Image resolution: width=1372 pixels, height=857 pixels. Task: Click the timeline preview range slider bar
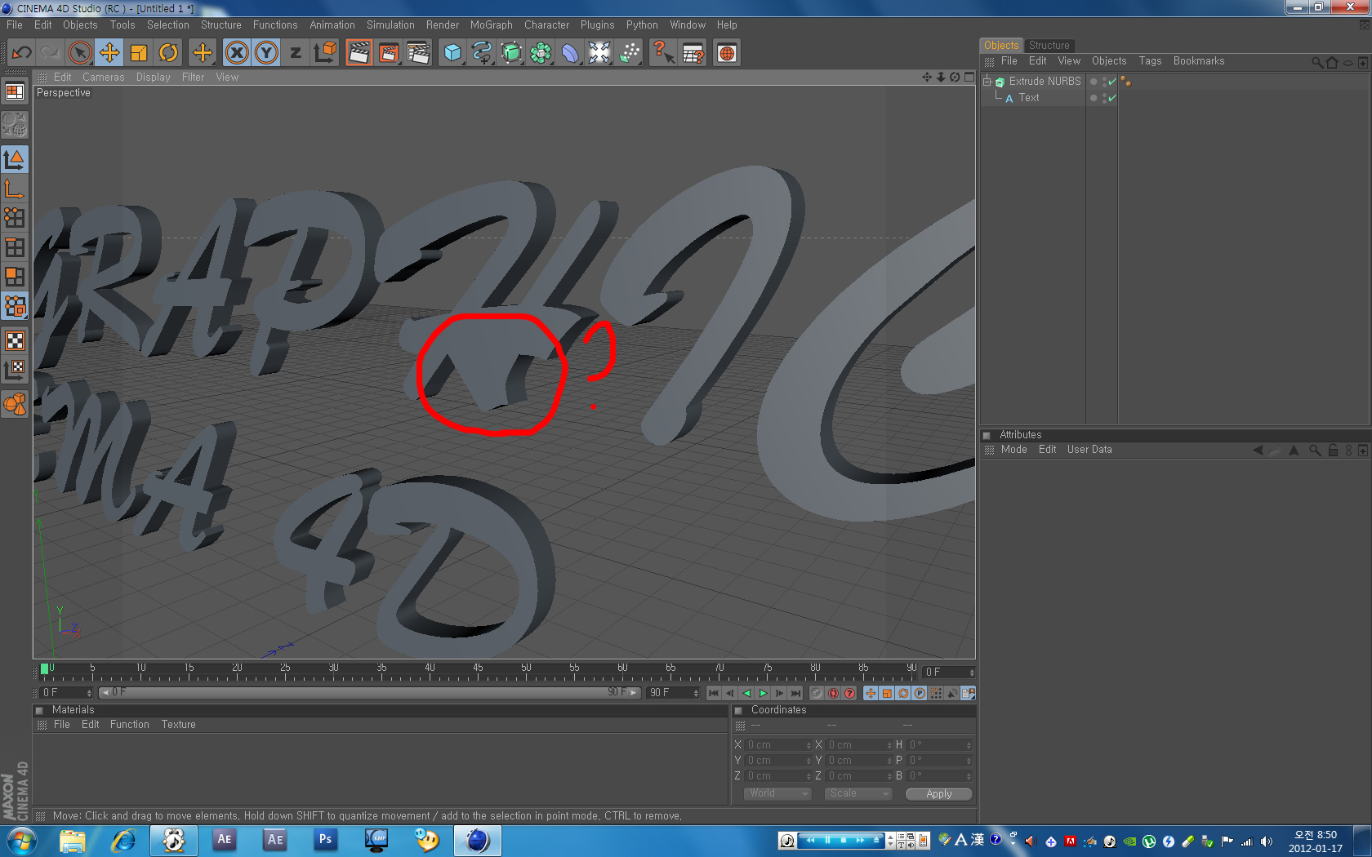[x=370, y=692]
